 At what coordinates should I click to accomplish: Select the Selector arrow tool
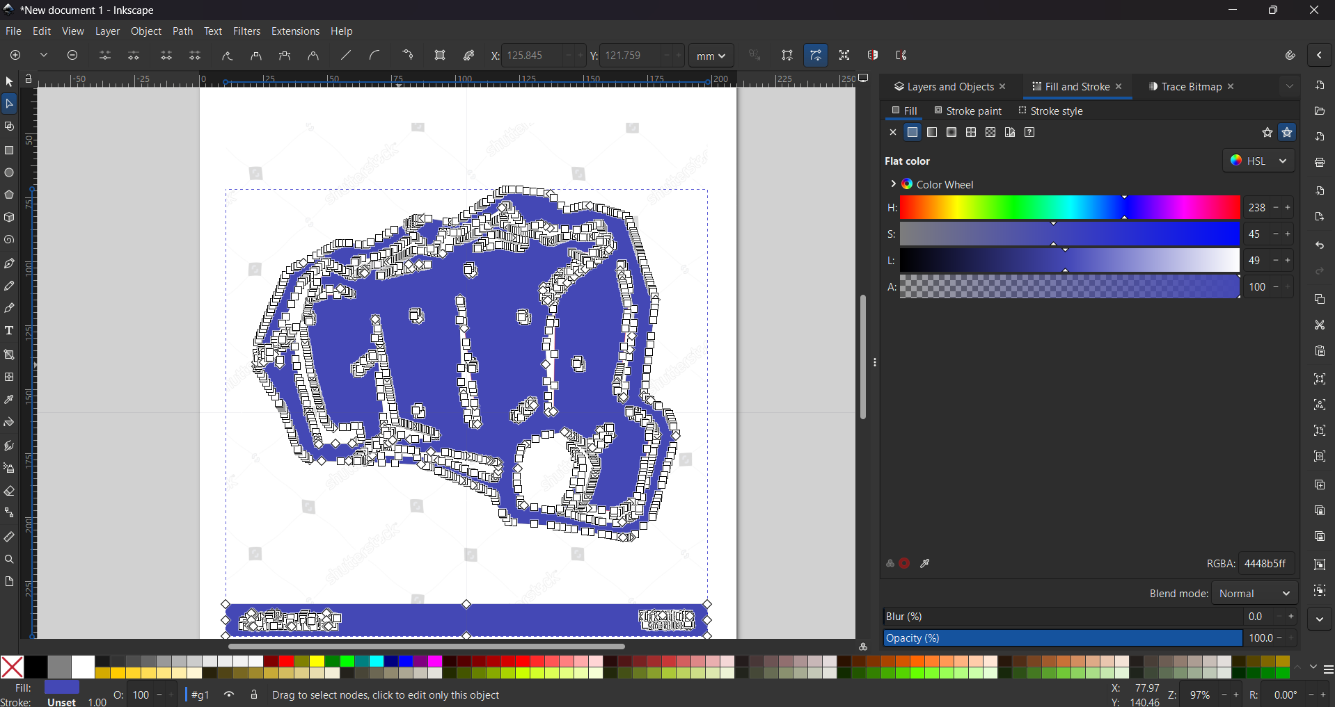[9, 82]
